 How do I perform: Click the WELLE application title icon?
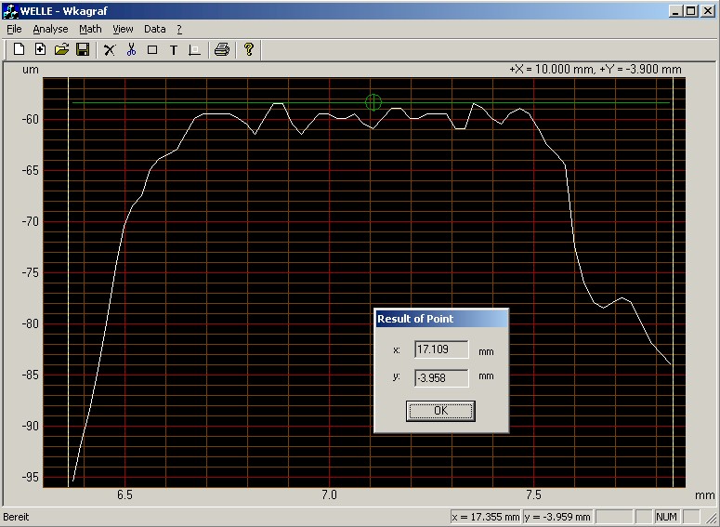coord(10,11)
